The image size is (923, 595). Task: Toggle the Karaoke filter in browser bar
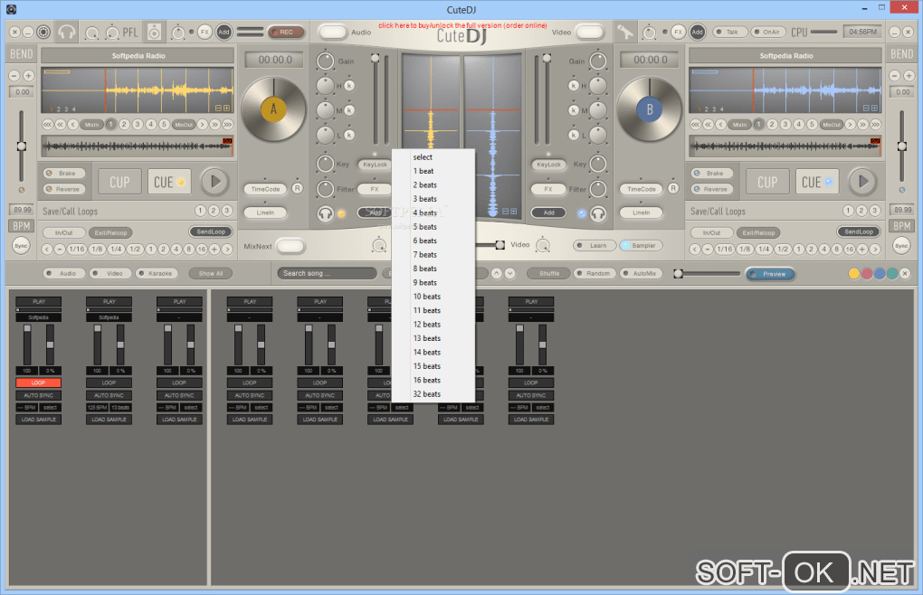click(157, 273)
